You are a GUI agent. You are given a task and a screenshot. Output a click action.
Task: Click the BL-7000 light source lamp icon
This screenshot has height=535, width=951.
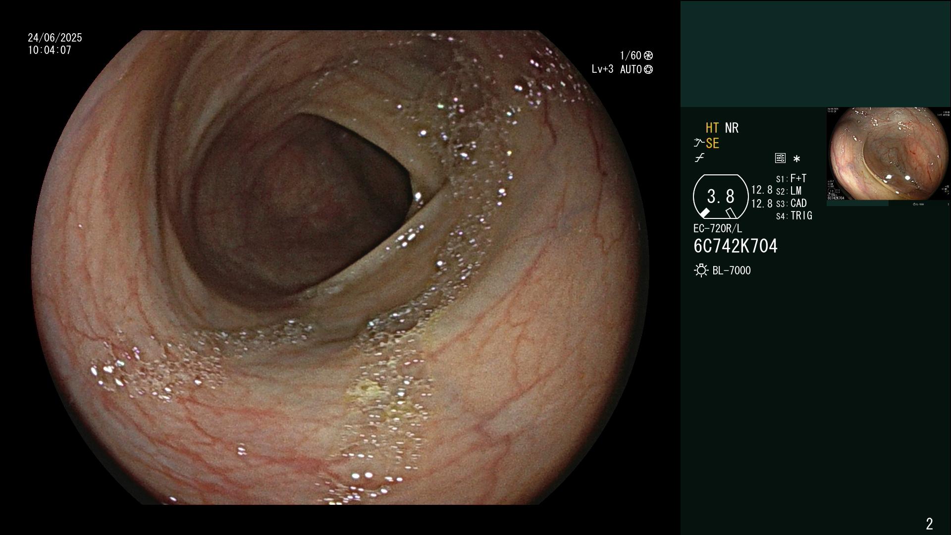tap(701, 270)
